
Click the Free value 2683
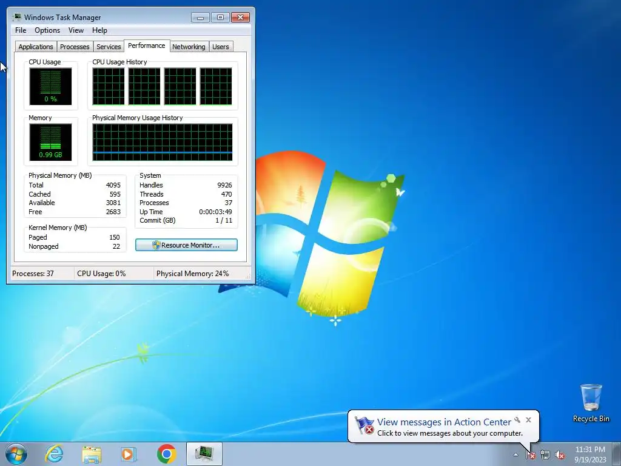[113, 212]
